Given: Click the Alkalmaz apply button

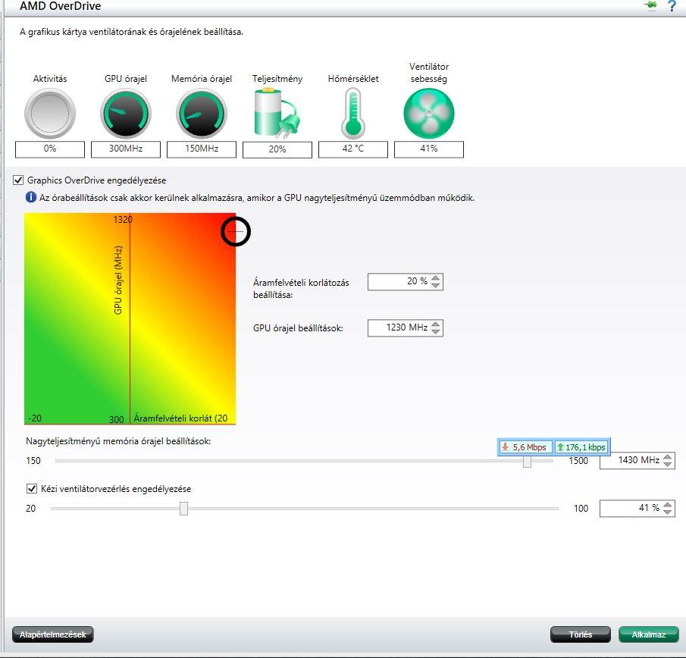Looking at the screenshot, I should 648,634.
